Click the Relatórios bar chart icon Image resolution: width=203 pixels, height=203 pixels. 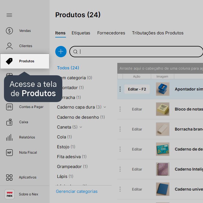(x=9, y=137)
